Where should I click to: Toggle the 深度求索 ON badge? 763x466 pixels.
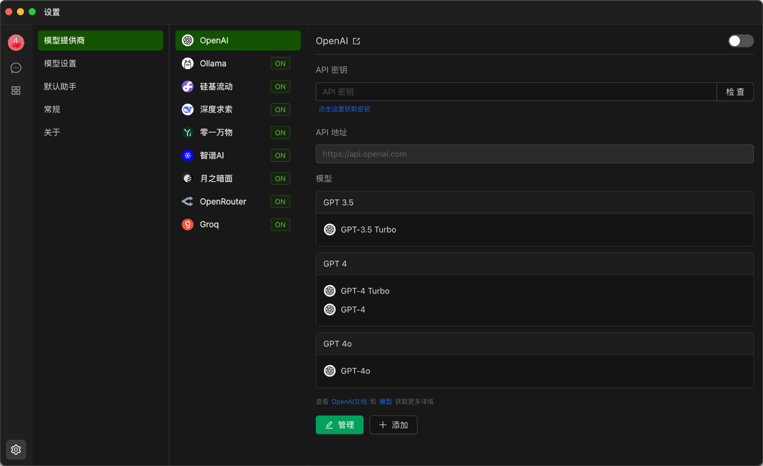tap(280, 110)
